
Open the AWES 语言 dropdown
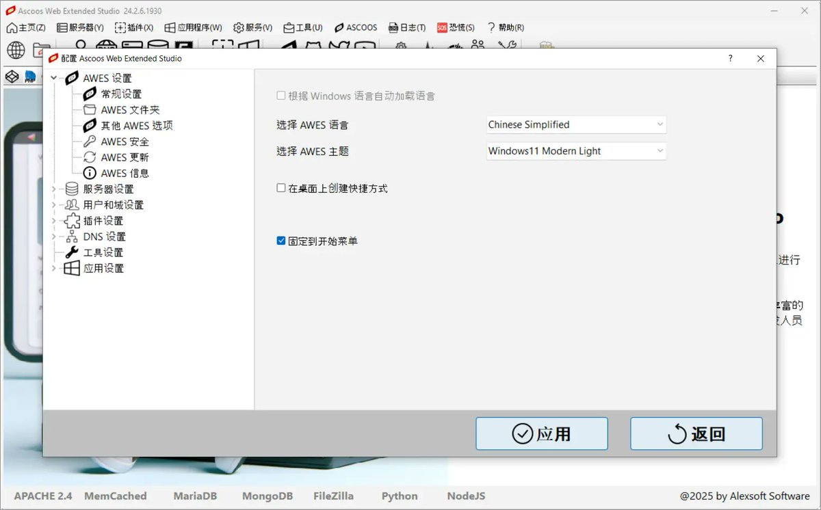coord(575,124)
